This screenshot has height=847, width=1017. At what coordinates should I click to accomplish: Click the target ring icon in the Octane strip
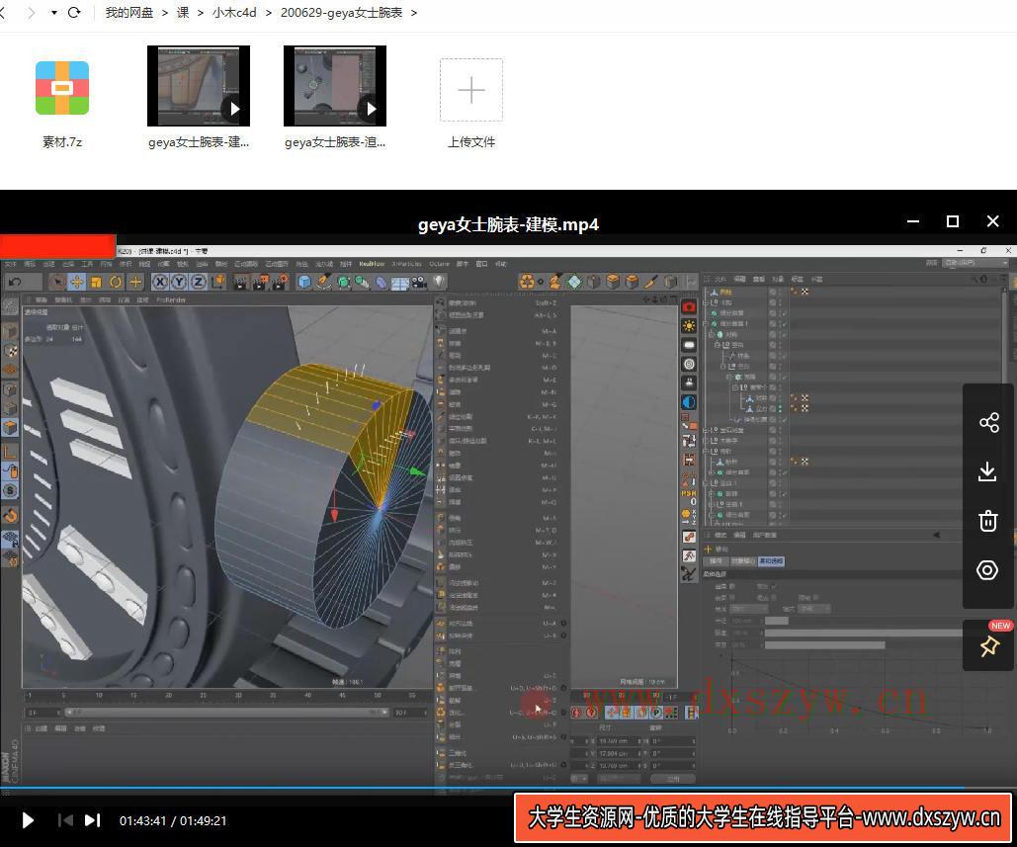point(689,364)
